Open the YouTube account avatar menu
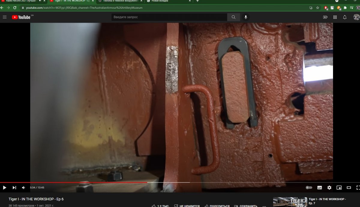 pyautogui.click(x=356, y=17)
